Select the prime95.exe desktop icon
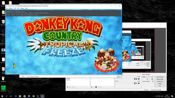Viewport: 175px width, 98px height. tap(3, 88)
